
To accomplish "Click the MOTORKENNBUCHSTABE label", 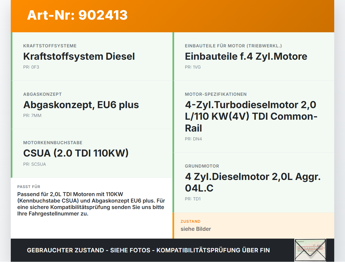I will click(53, 143).
